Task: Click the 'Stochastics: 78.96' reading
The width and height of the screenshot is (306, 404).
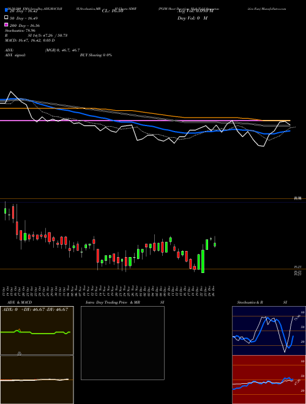Action: click(x=20, y=31)
